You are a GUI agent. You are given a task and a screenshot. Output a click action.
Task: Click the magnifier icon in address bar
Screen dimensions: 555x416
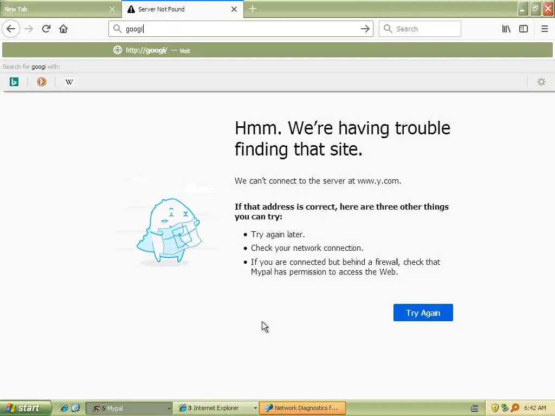point(117,29)
